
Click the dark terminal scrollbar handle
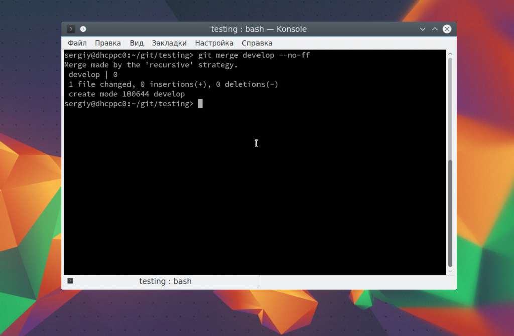coord(450,213)
